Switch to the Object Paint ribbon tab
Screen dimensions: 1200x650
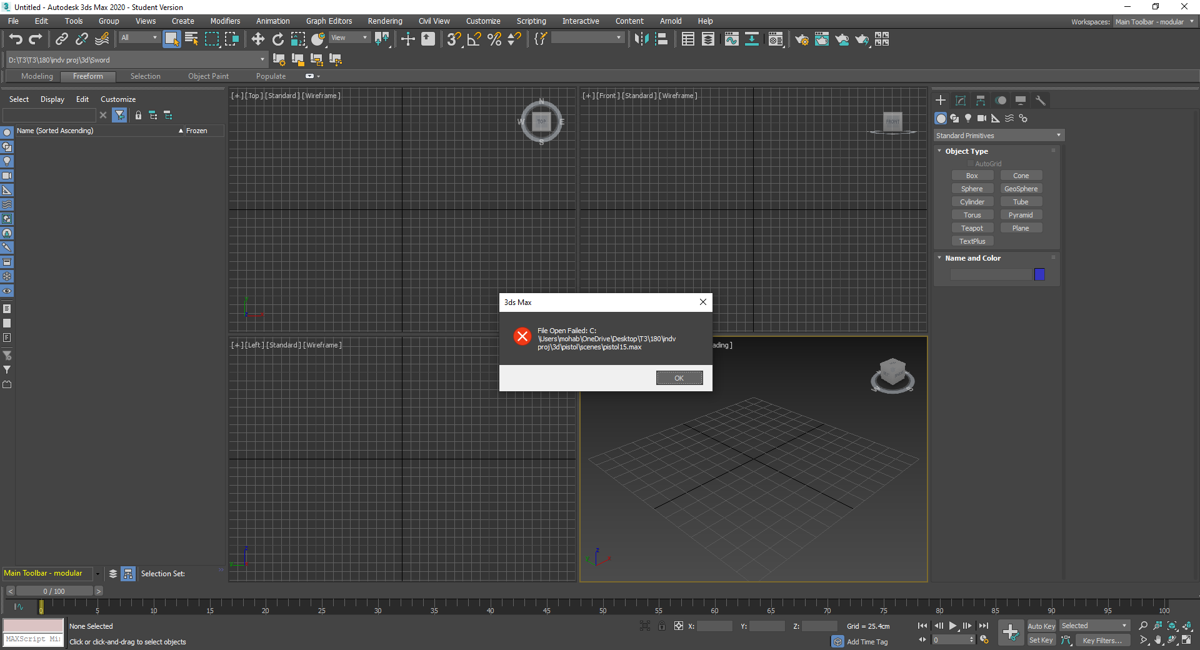click(208, 76)
